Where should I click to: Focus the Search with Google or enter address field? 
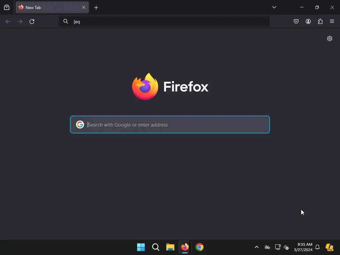tap(170, 125)
